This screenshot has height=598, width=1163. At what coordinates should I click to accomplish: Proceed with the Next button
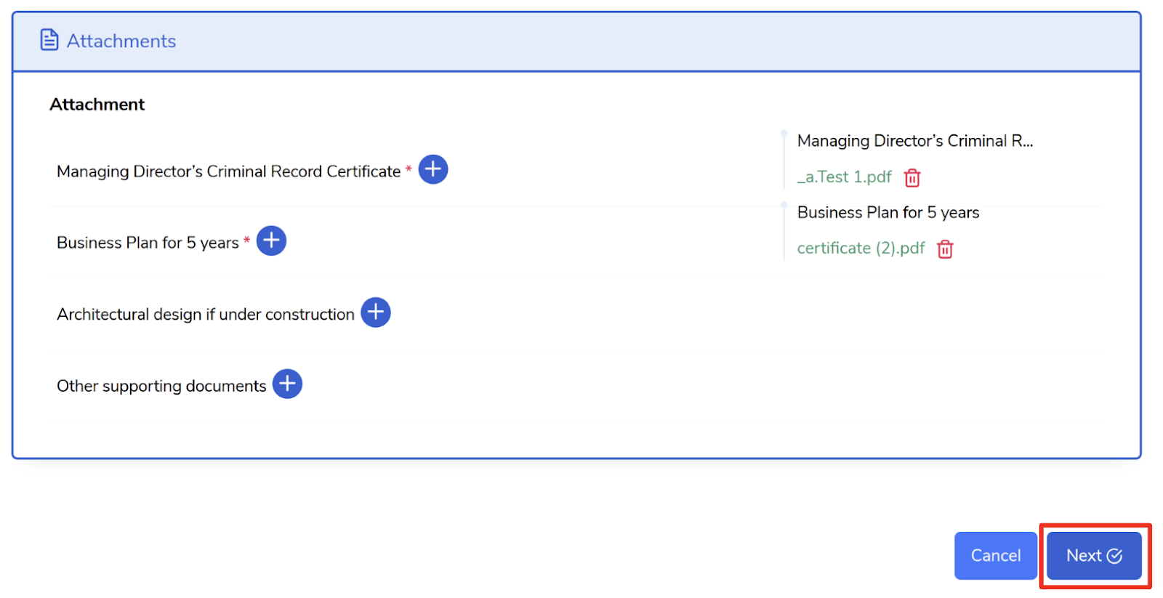(1094, 556)
